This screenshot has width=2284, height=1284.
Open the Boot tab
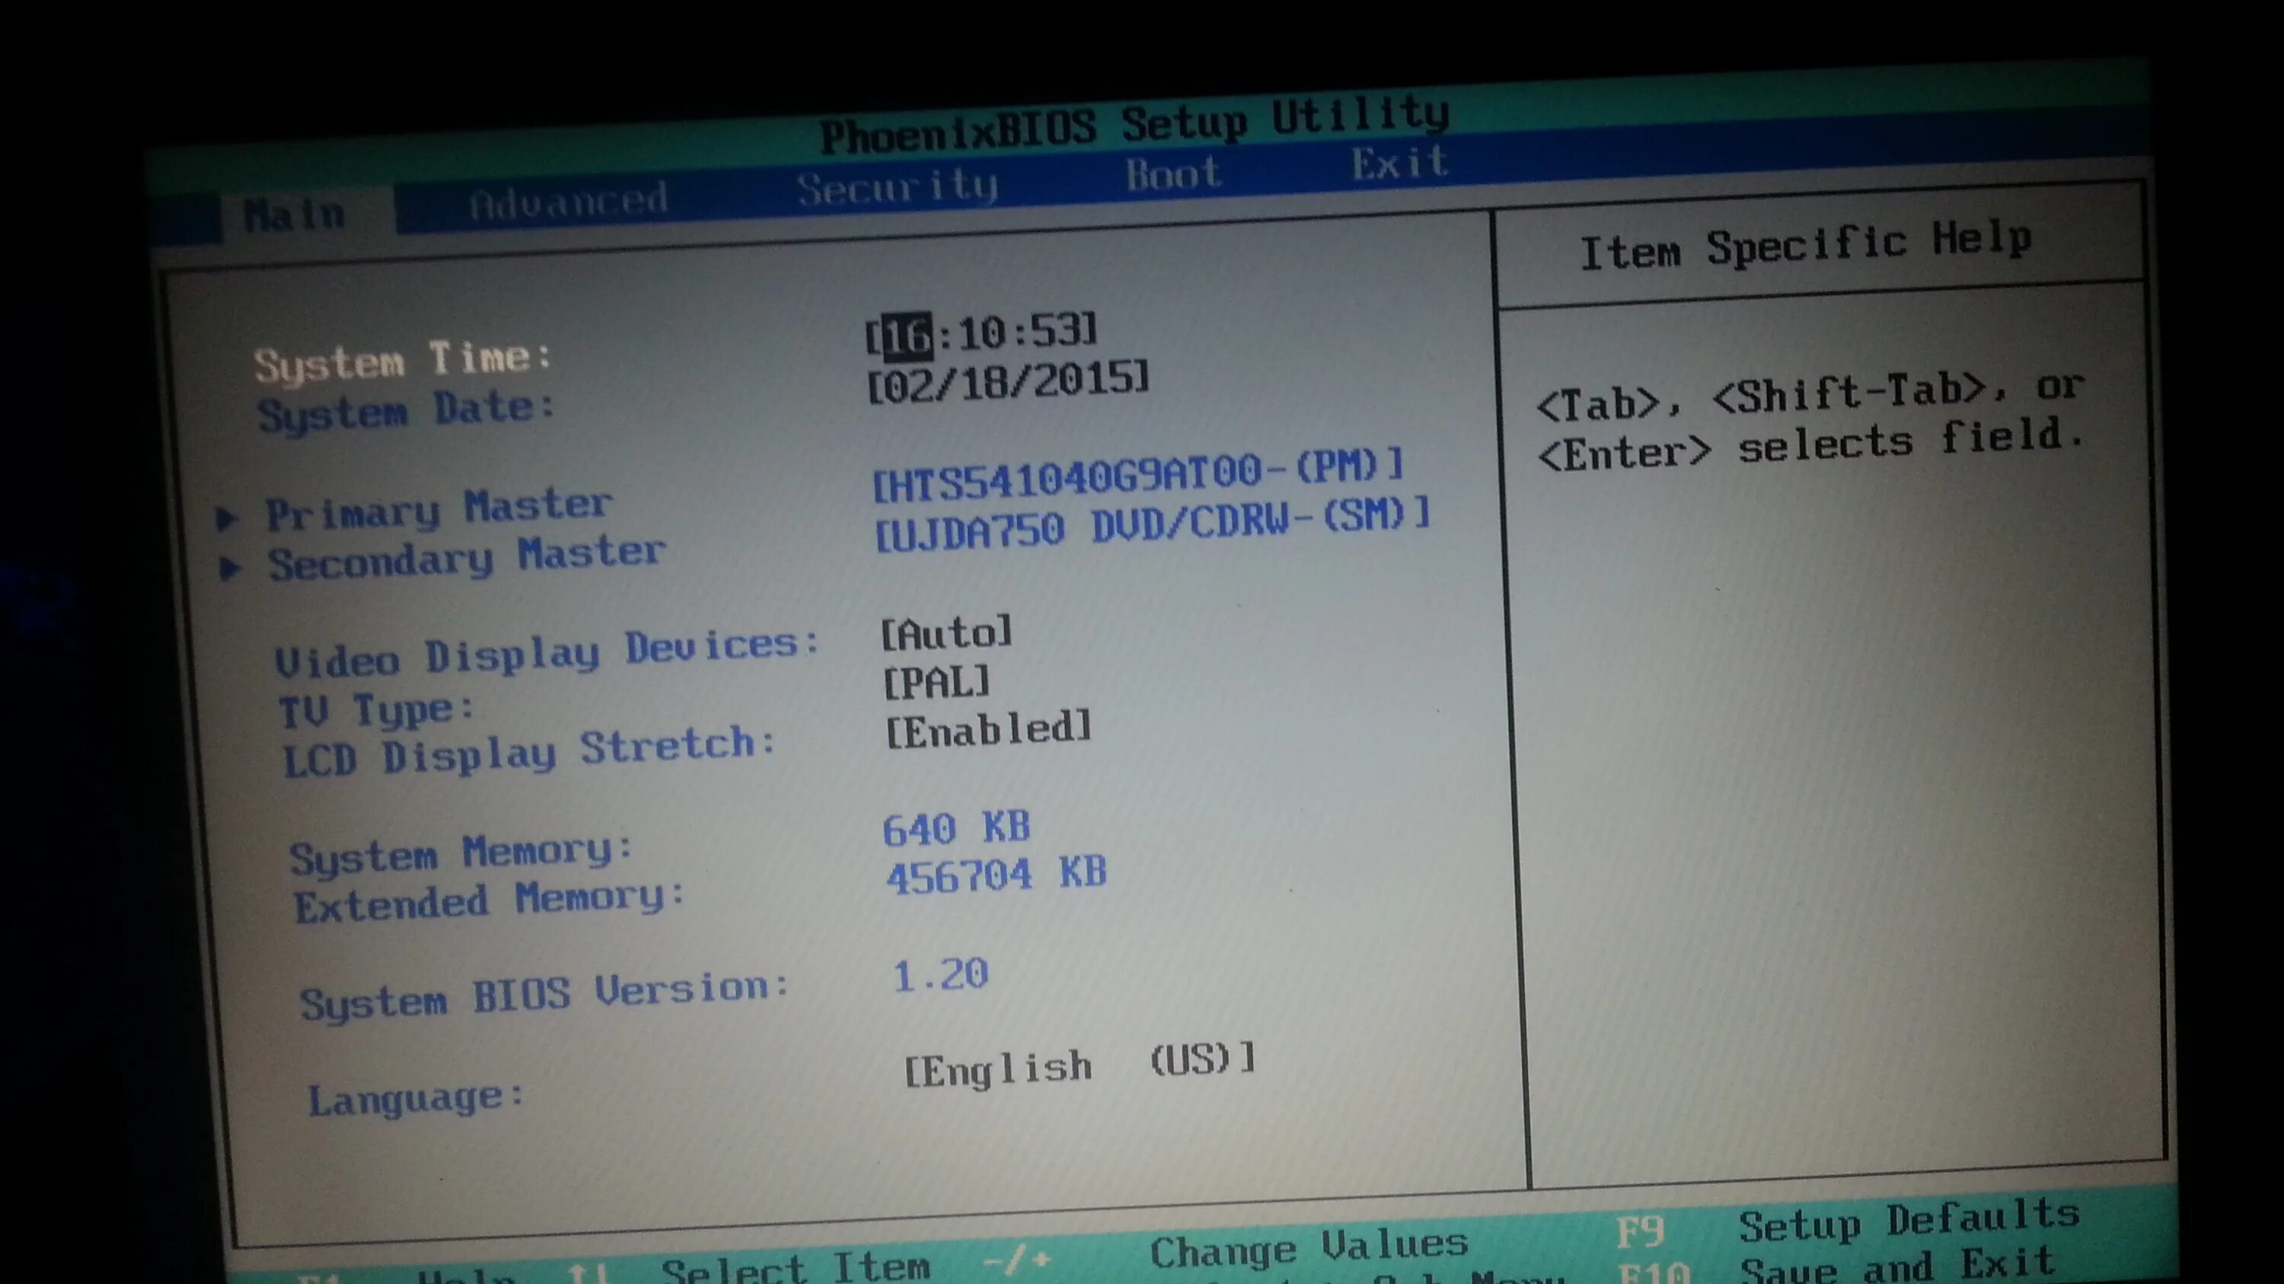pyautogui.click(x=1173, y=174)
